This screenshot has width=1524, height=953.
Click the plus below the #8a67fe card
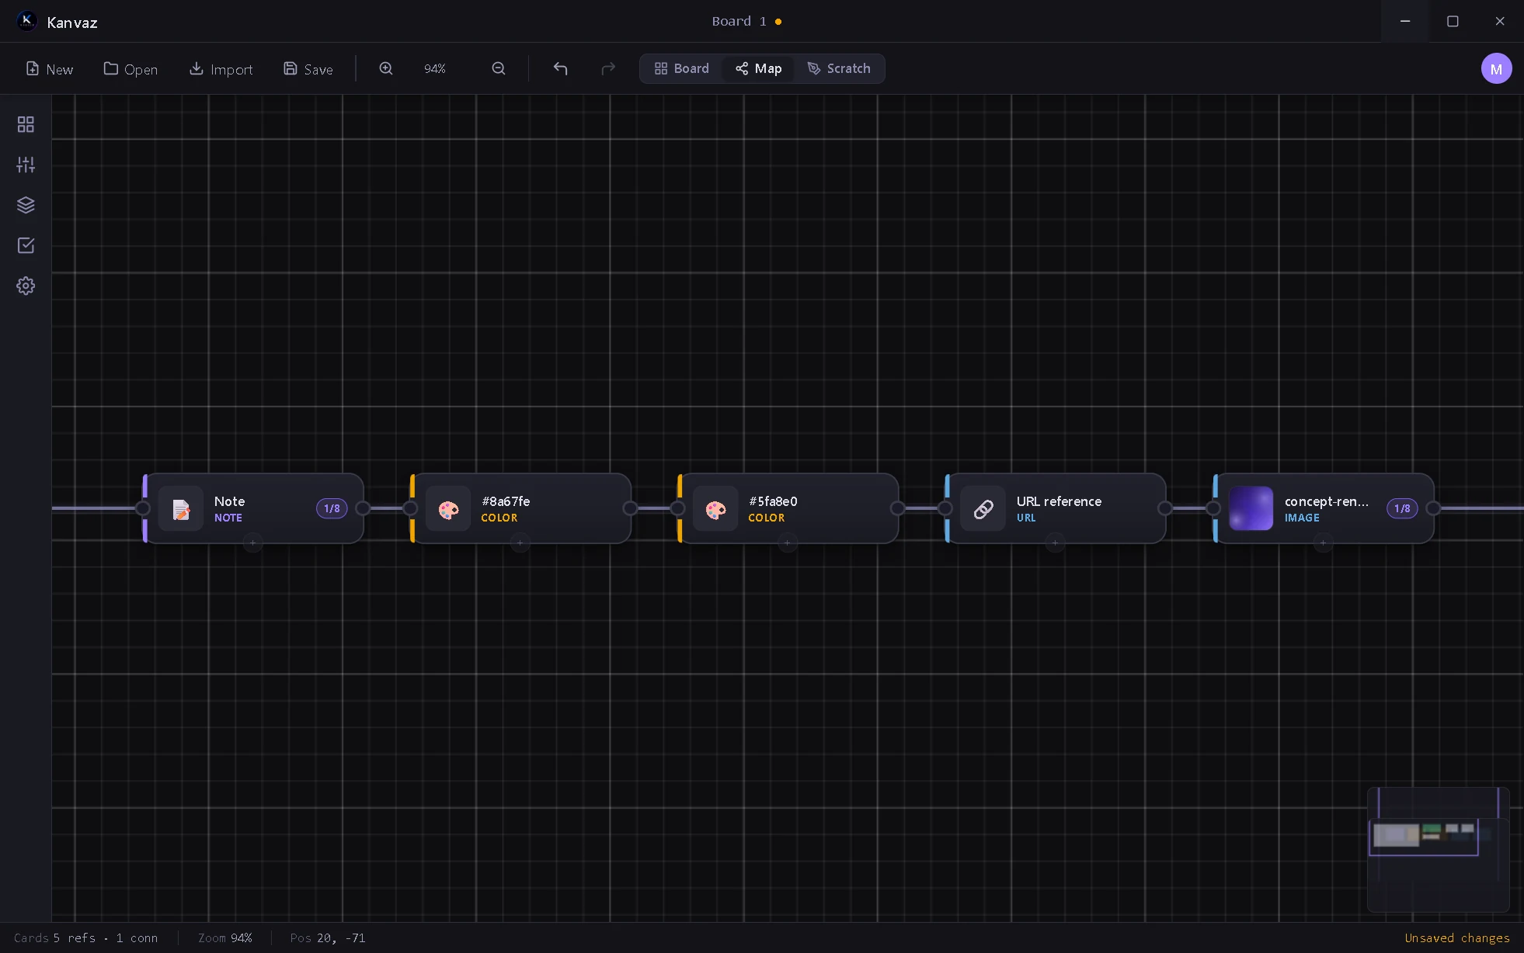tap(520, 543)
